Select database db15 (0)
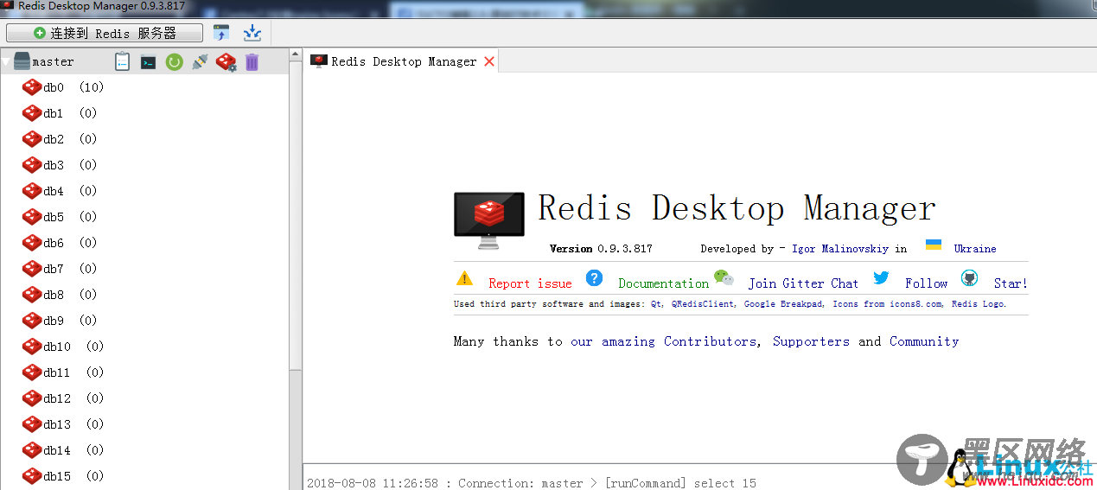Screen dimensions: 1097x490 63,476
